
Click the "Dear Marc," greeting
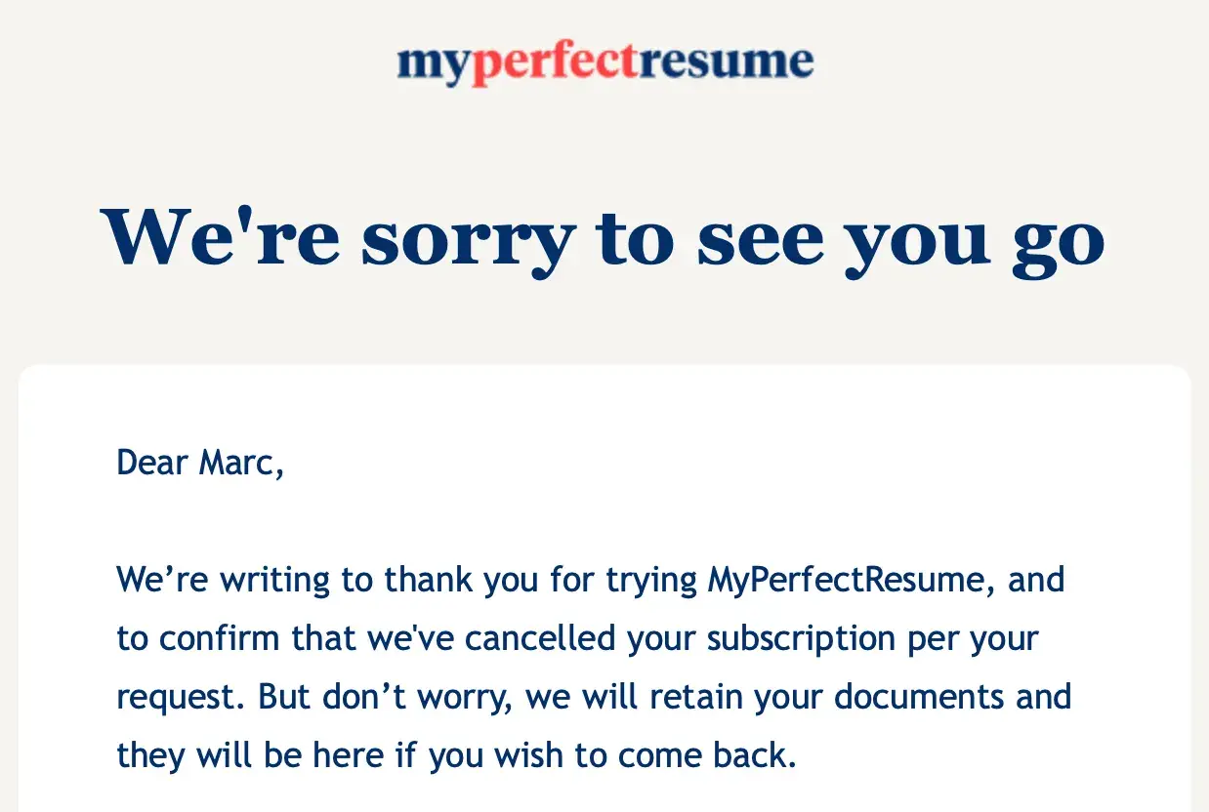point(200,462)
